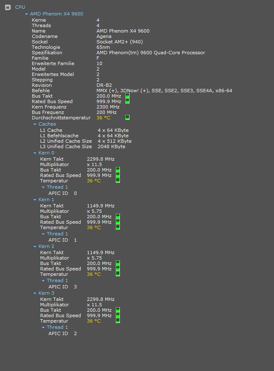
Task: Click Kern 1 Kern Takt 1149.9 MHz
Action: pos(101,206)
